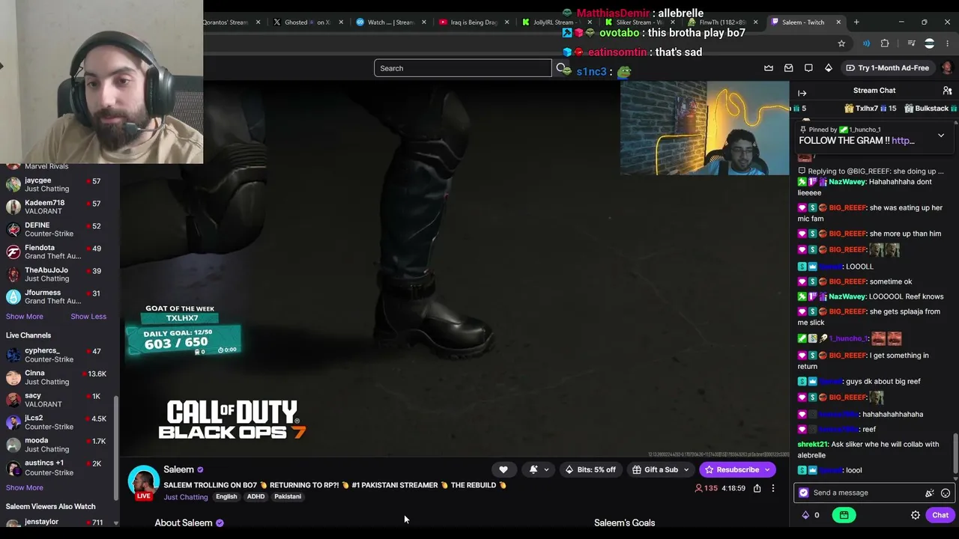959x539 pixels.
Task: Open the Bits: 5% off offer
Action: click(x=590, y=469)
